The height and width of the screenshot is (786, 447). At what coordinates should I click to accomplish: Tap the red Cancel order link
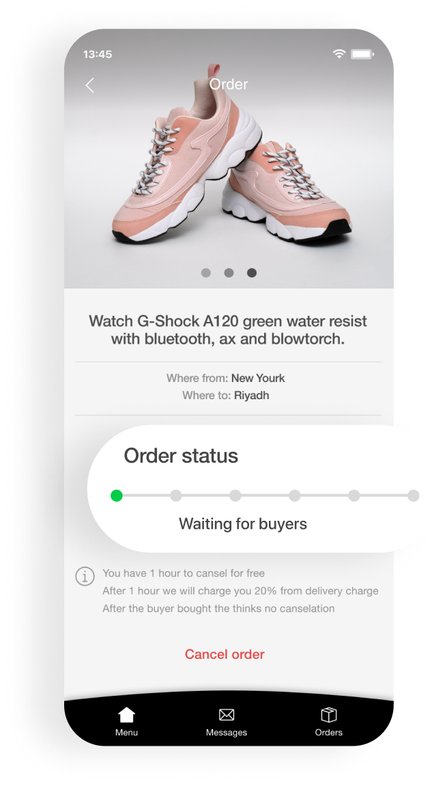click(225, 654)
